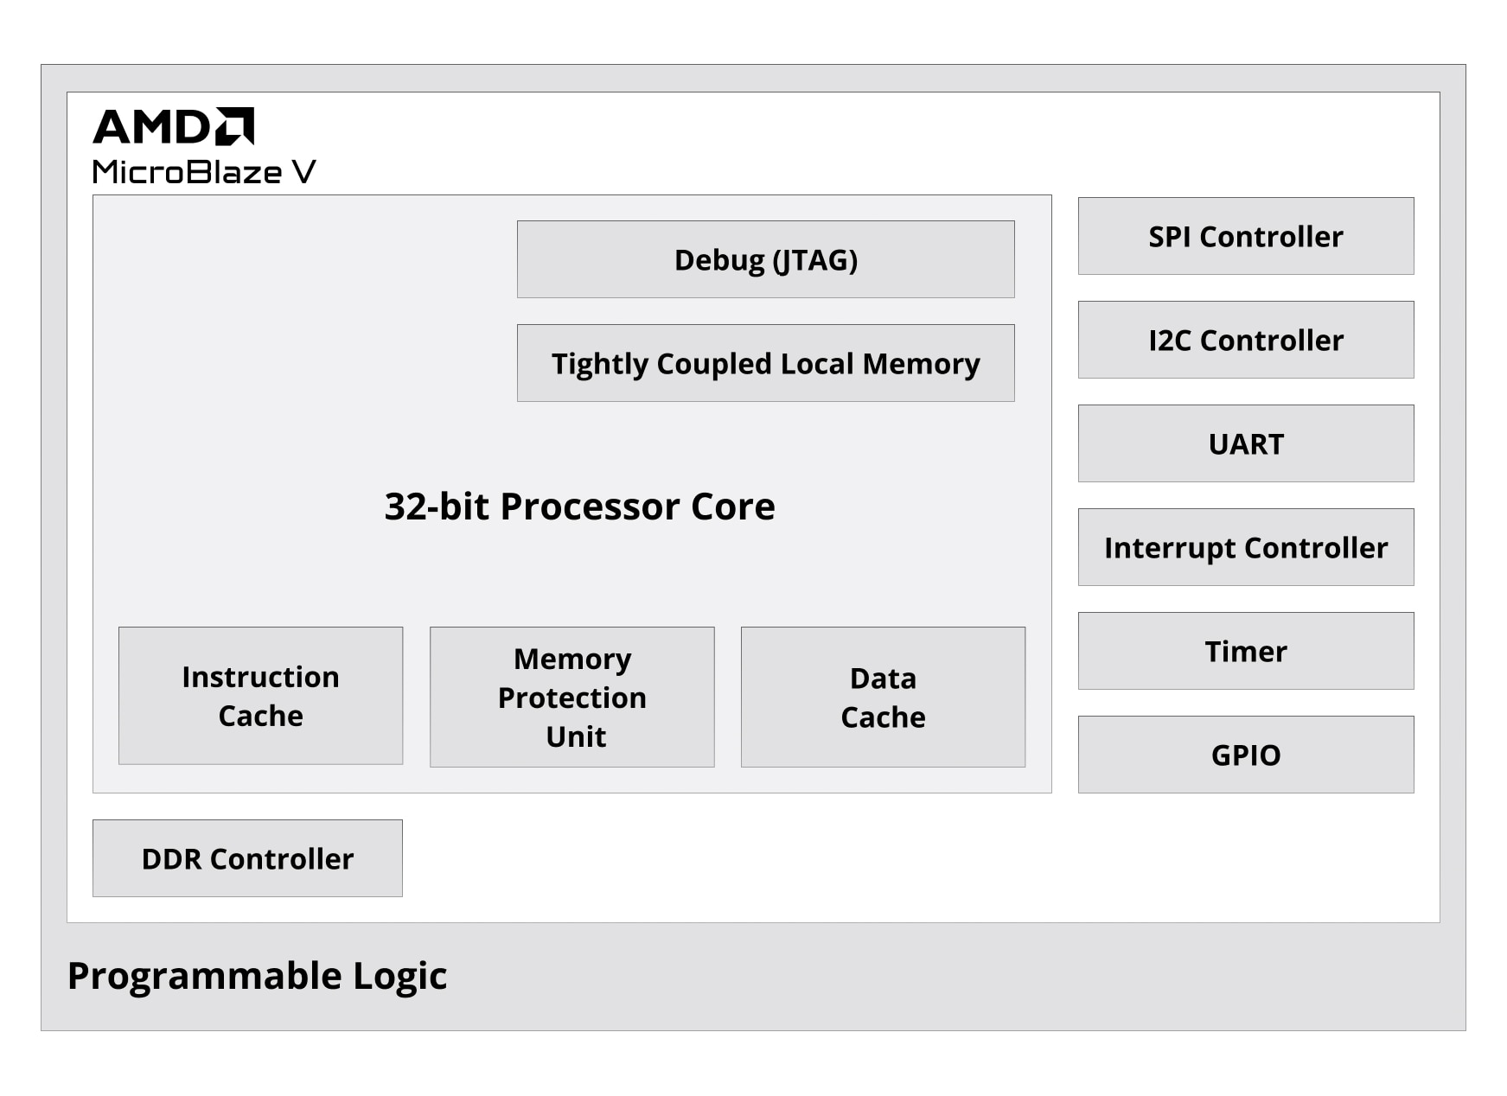Click the word Instruction in the cache block
Viewport: 1507px width, 1096px height.
[260, 677]
